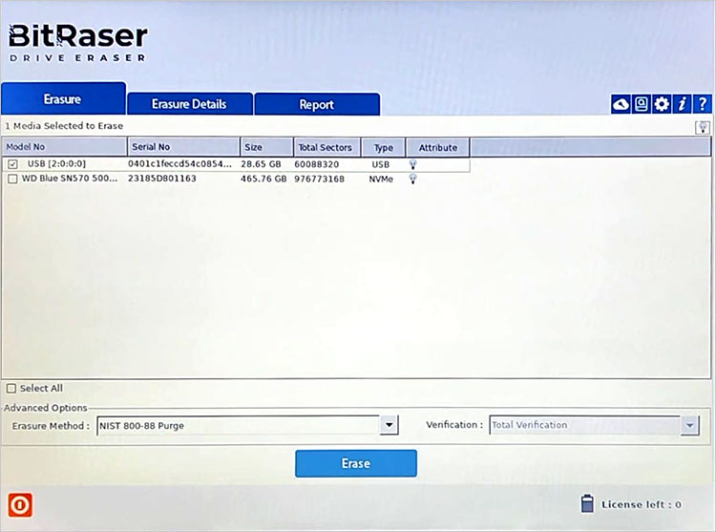716x532 pixels.
Task: Click the lightbulb icon above the table
Action: coord(703,127)
